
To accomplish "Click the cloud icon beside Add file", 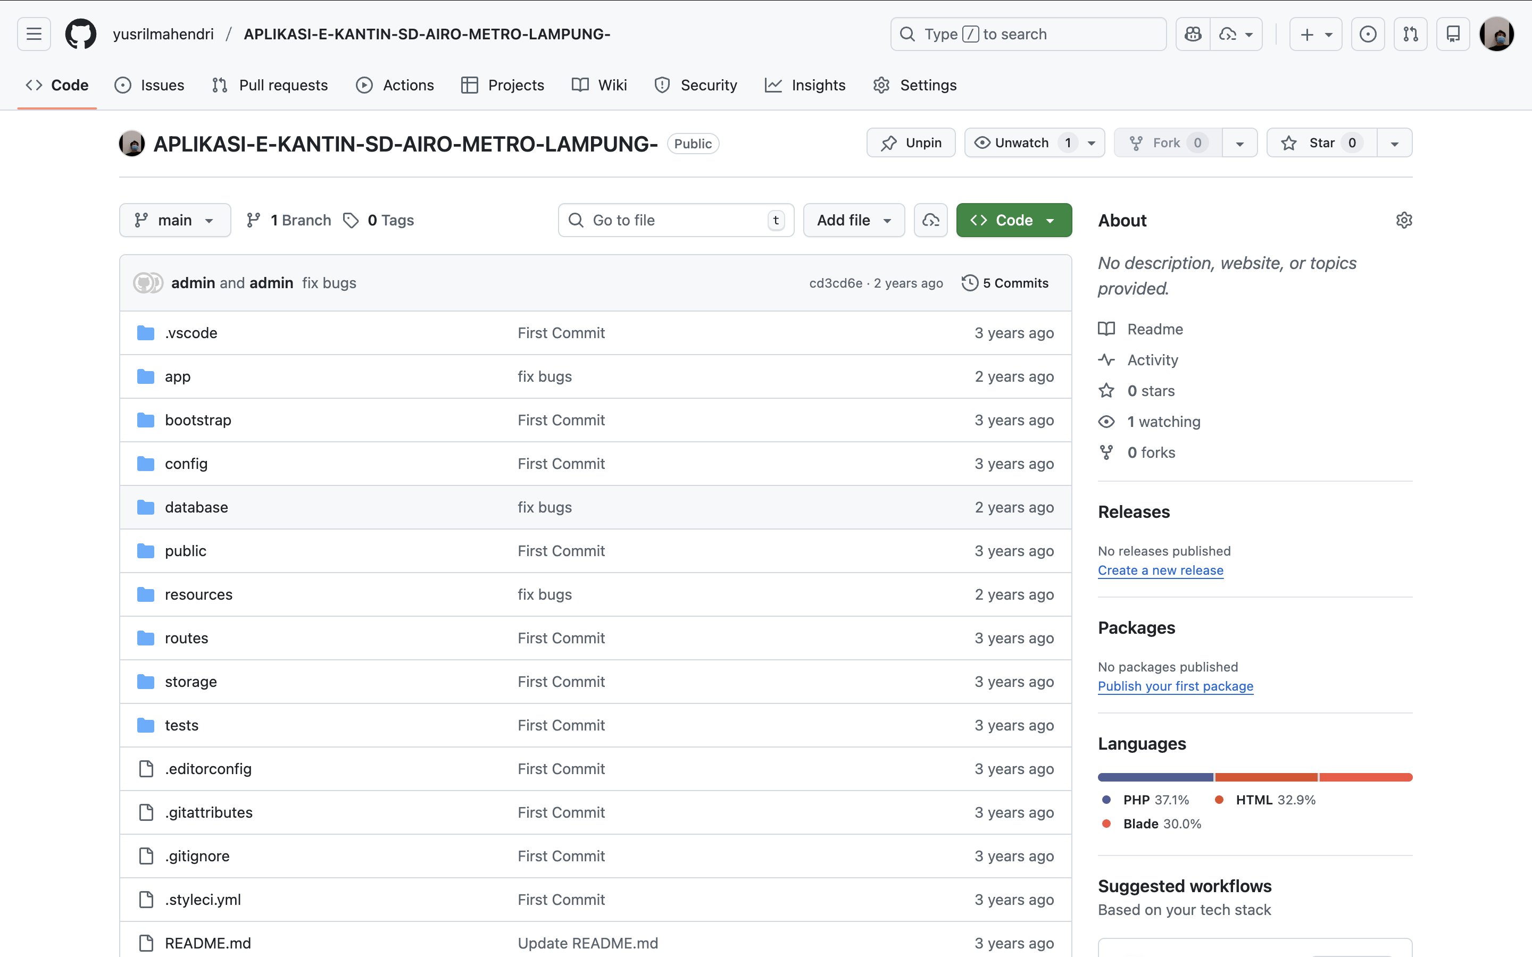I will (930, 220).
